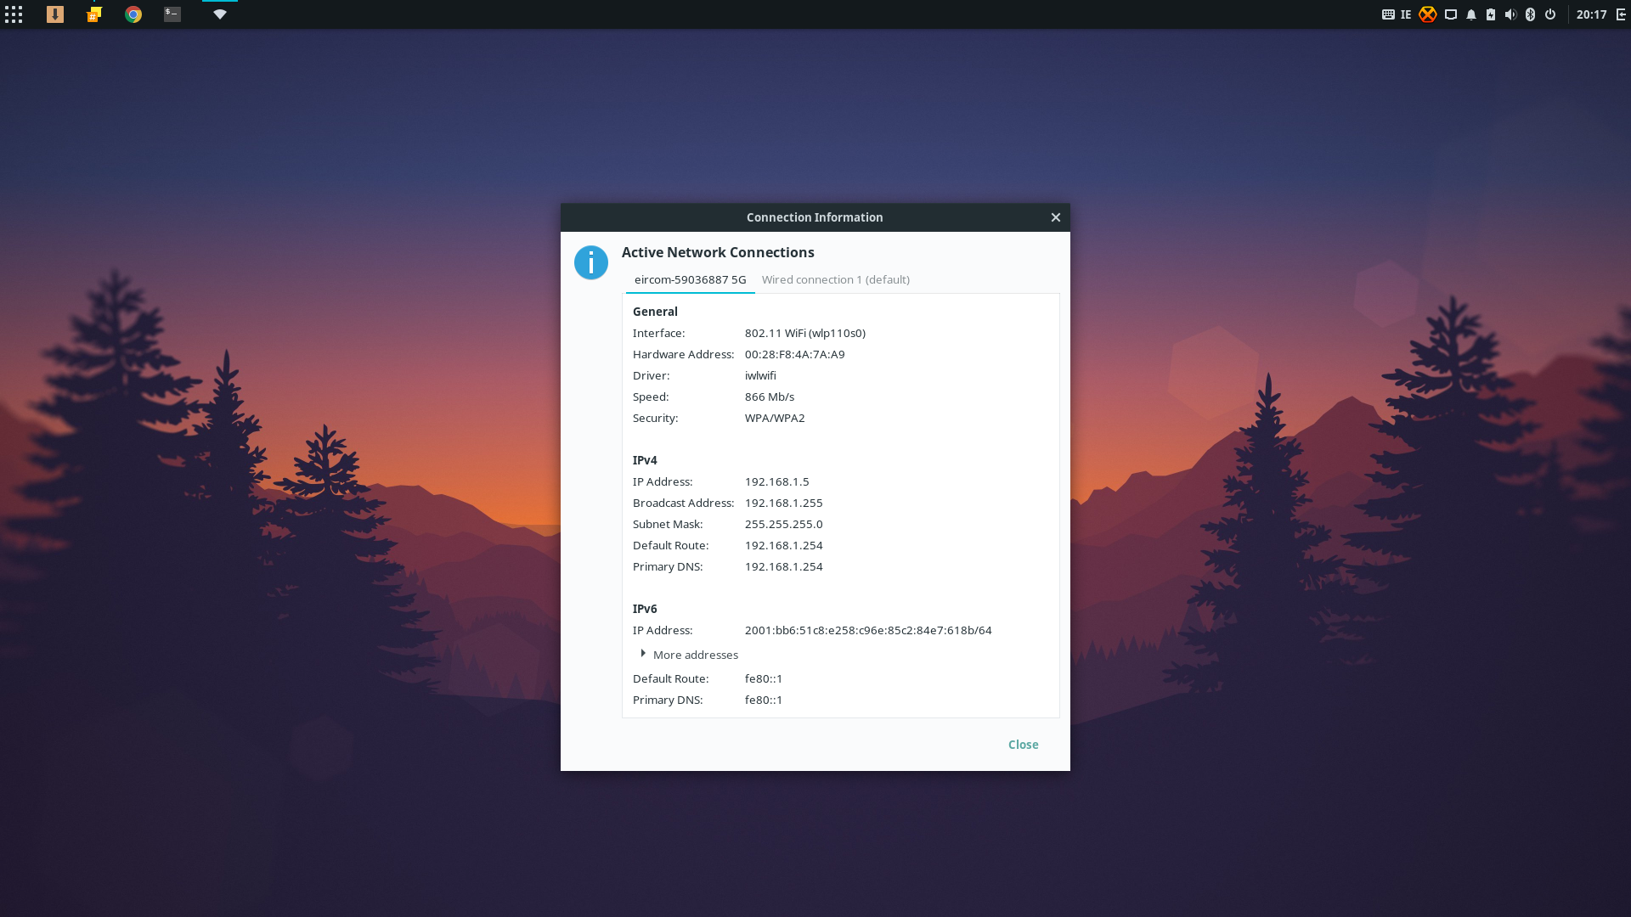This screenshot has width=1631, height=917.
Task: Open the Raven sidebar arrow icon
Action: [1621, 14]
